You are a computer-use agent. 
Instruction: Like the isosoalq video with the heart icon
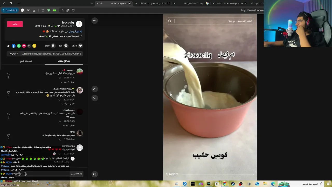click(x=80, y=46)
